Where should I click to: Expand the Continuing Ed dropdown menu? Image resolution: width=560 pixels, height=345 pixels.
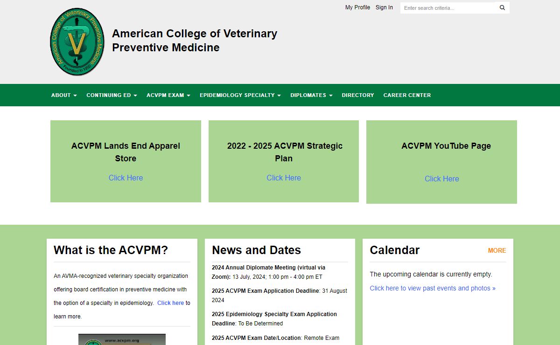coord(112,95)
